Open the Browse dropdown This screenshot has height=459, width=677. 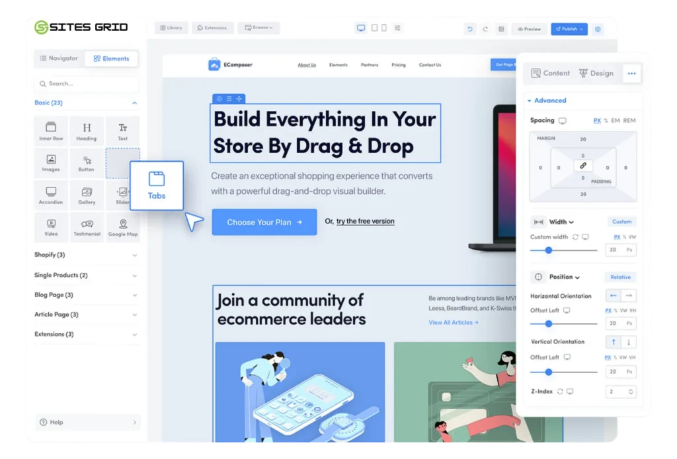pyautogui.click(x=259, y=28)
